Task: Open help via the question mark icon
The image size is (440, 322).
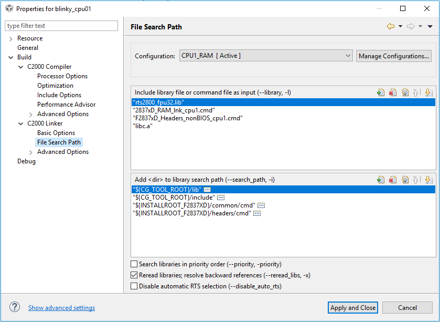Action: click(15, 307)
